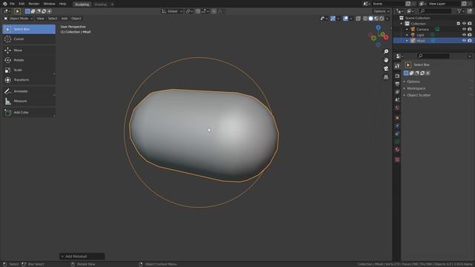This screenshot has height=267, width=475.
Task: Hide the Camera object in outliner
Action: [464, 30]
